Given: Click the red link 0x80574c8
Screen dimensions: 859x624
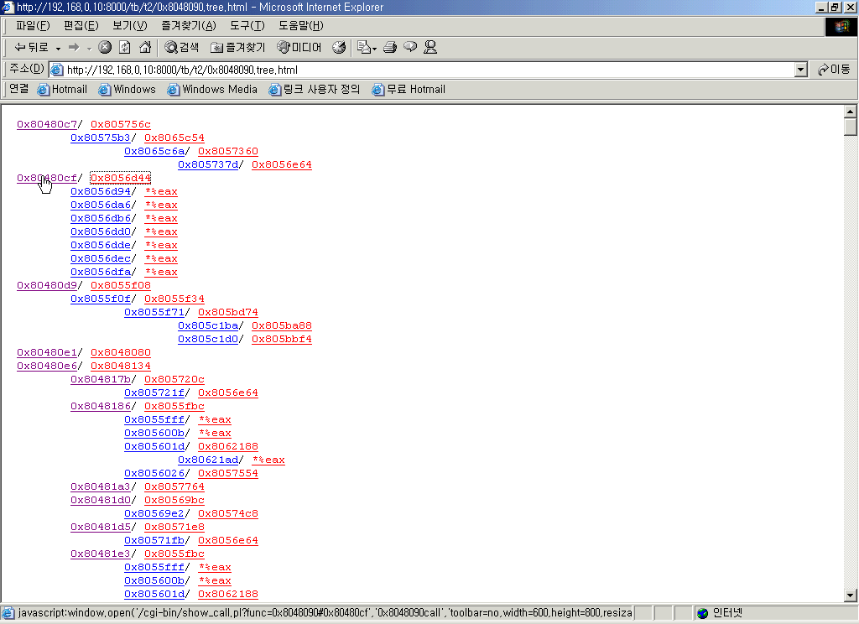Looking at the screenshot, I should pos(228,513).
